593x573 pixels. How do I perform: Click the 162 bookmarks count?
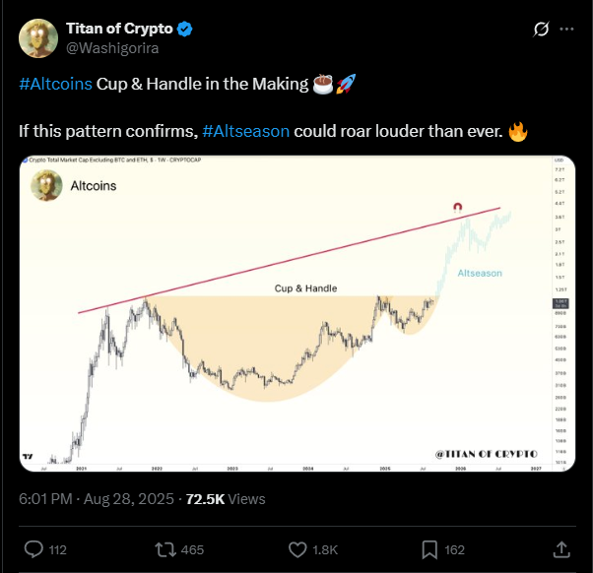tap(454, 549)
